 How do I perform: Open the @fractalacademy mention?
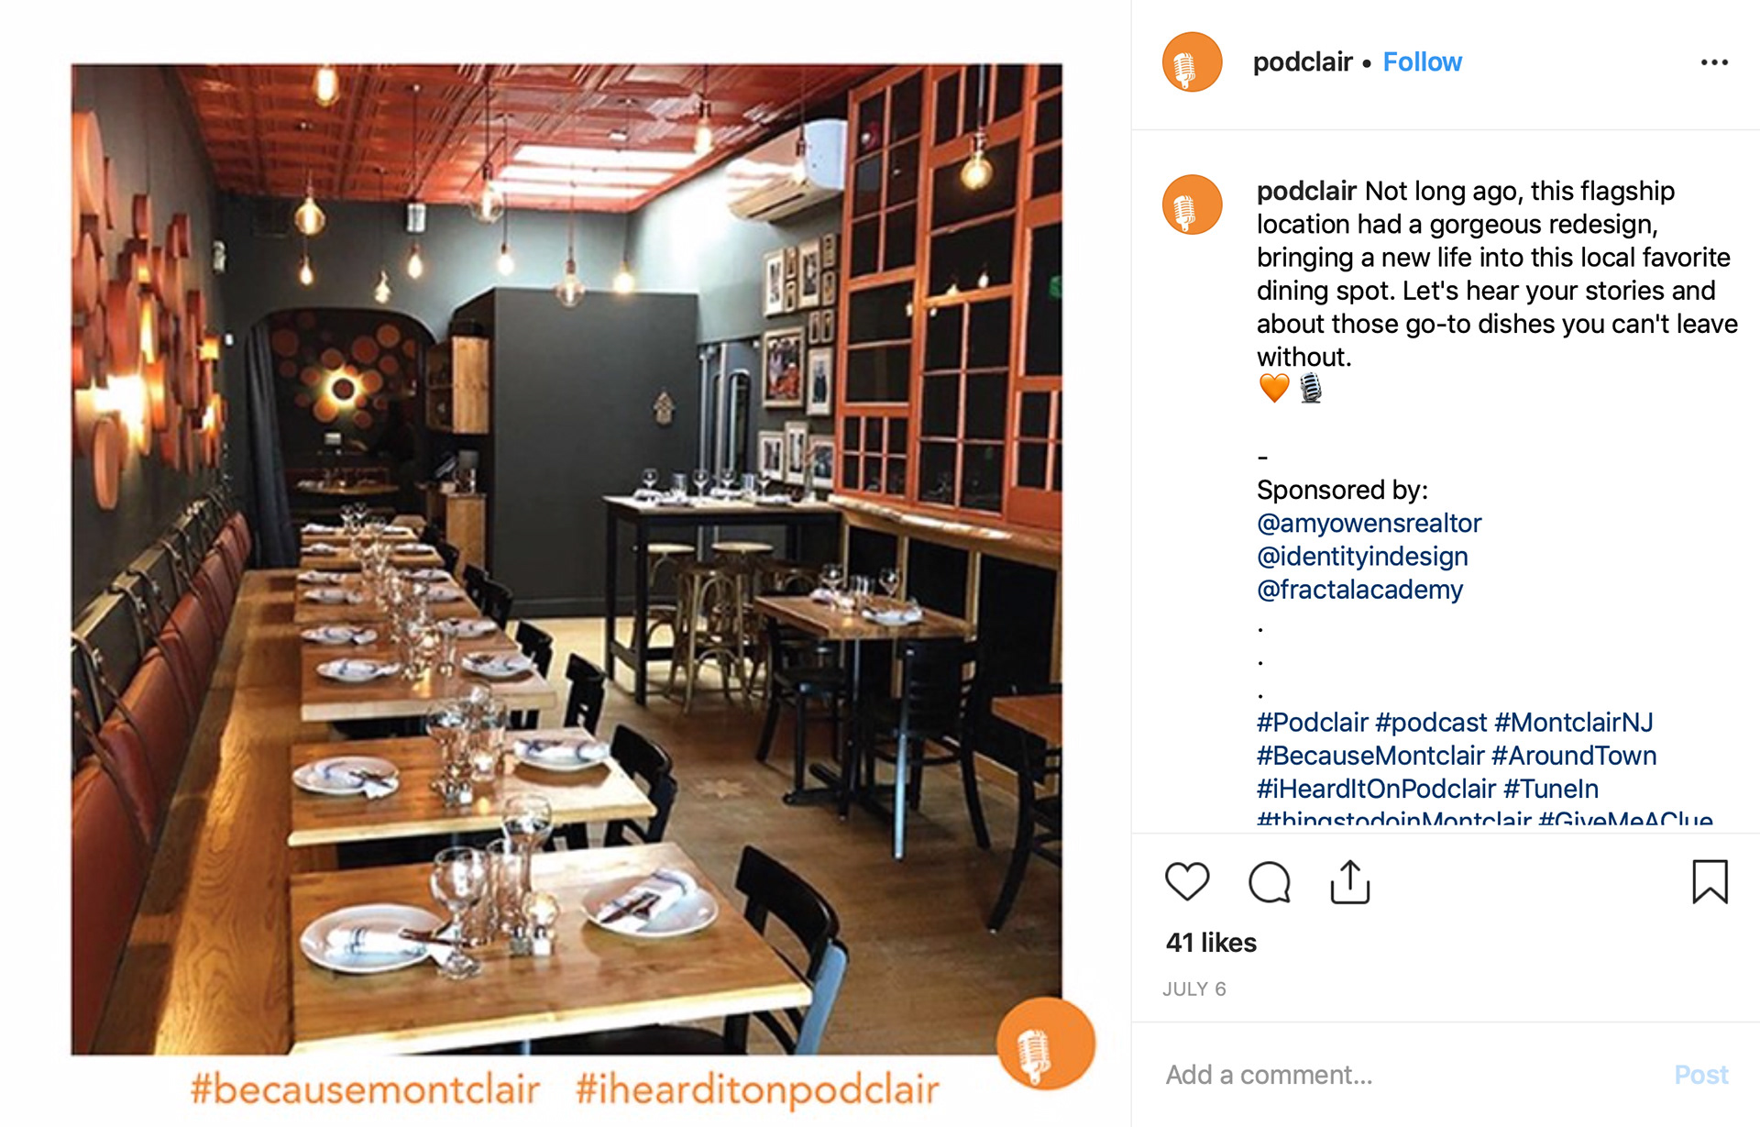tap(1359, 589)
